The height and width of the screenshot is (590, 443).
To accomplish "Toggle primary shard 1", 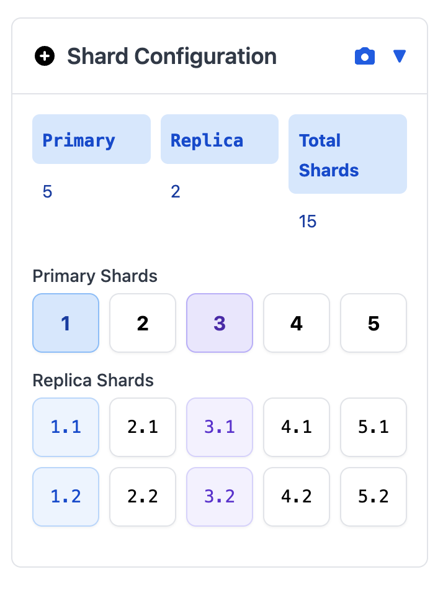I will [66, 323].
